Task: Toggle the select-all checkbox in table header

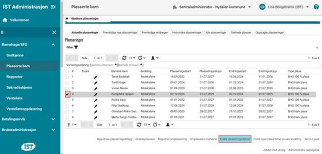Action: point(67,71)
